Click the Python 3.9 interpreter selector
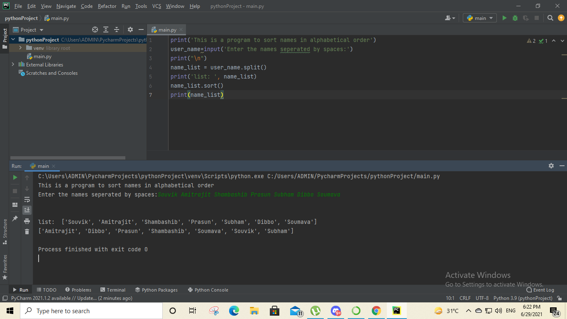This screenshot has height=319, width=567. coord(523,298)
